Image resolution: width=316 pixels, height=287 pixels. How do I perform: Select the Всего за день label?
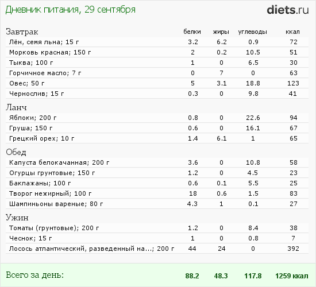point(35,275)
